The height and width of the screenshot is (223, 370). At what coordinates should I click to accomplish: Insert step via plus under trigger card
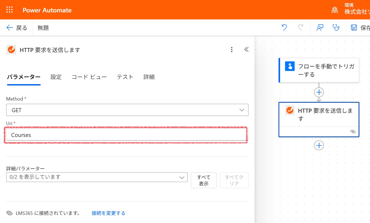[319, 92]
